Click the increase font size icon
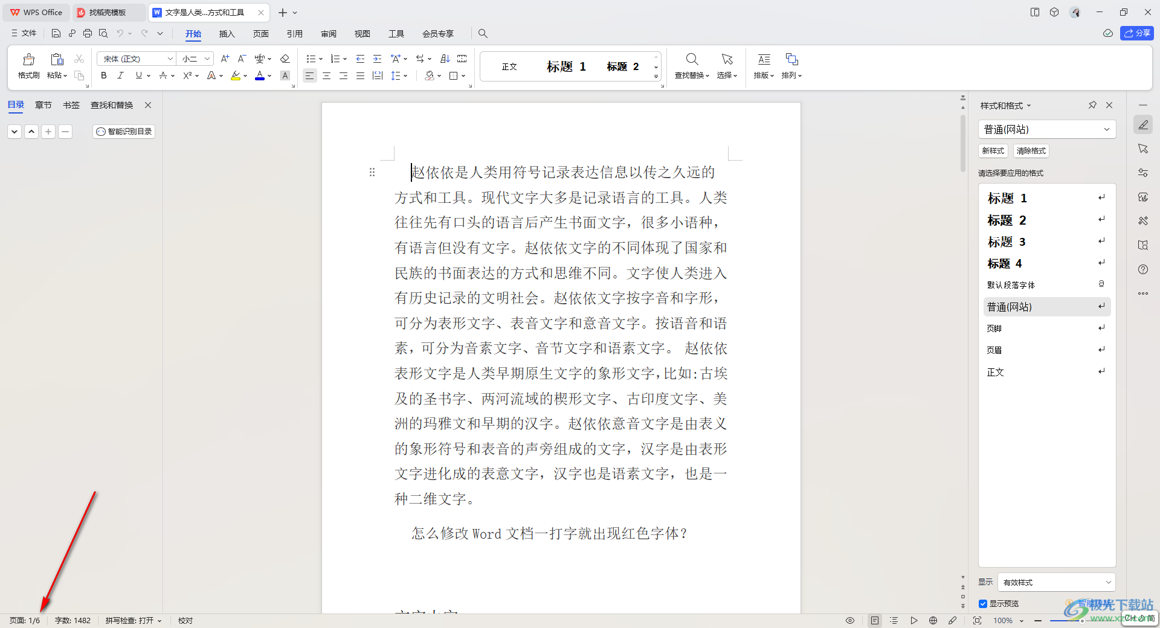 pos(225,59)
